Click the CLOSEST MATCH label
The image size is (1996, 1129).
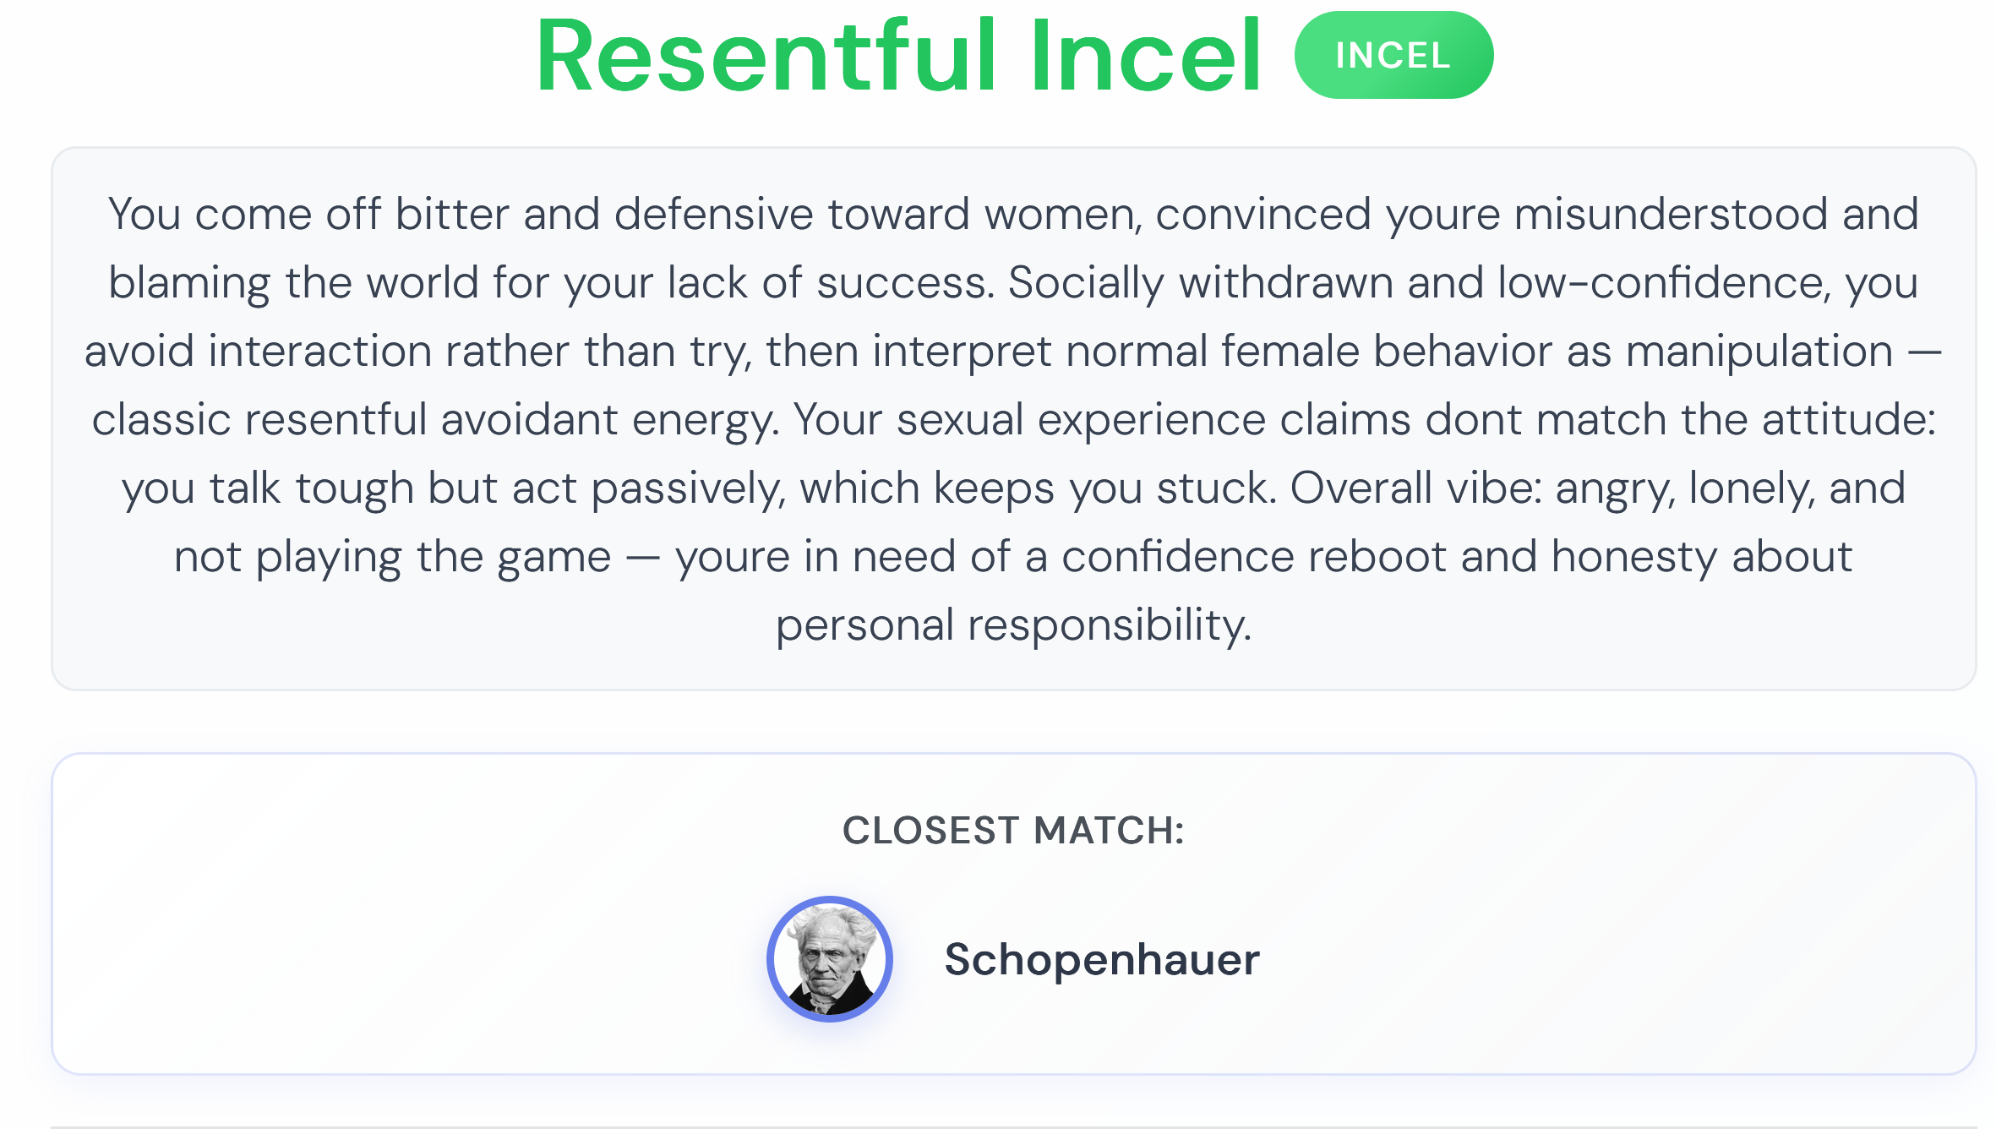pos(1013,830)
